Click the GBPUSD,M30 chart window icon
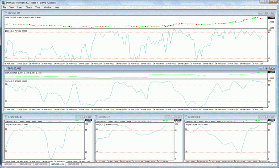The height and width of the screenshot is (168, 279). pos(6,117)
